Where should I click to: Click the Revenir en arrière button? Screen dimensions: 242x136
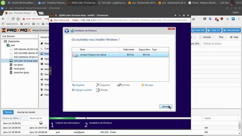(212, 44)
